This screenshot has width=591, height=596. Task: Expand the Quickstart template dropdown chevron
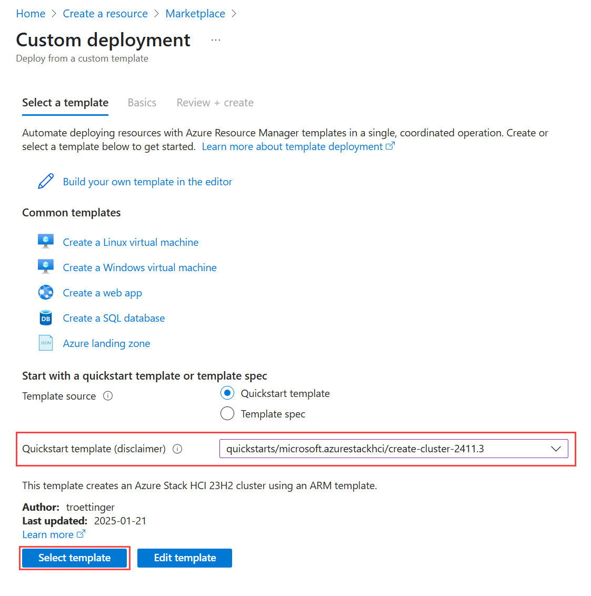[556, 449]
